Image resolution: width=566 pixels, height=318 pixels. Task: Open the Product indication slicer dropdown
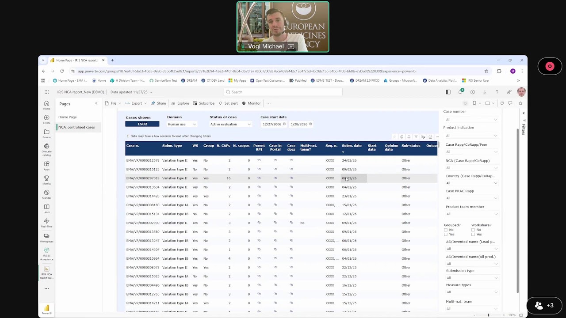click(471, 136)
